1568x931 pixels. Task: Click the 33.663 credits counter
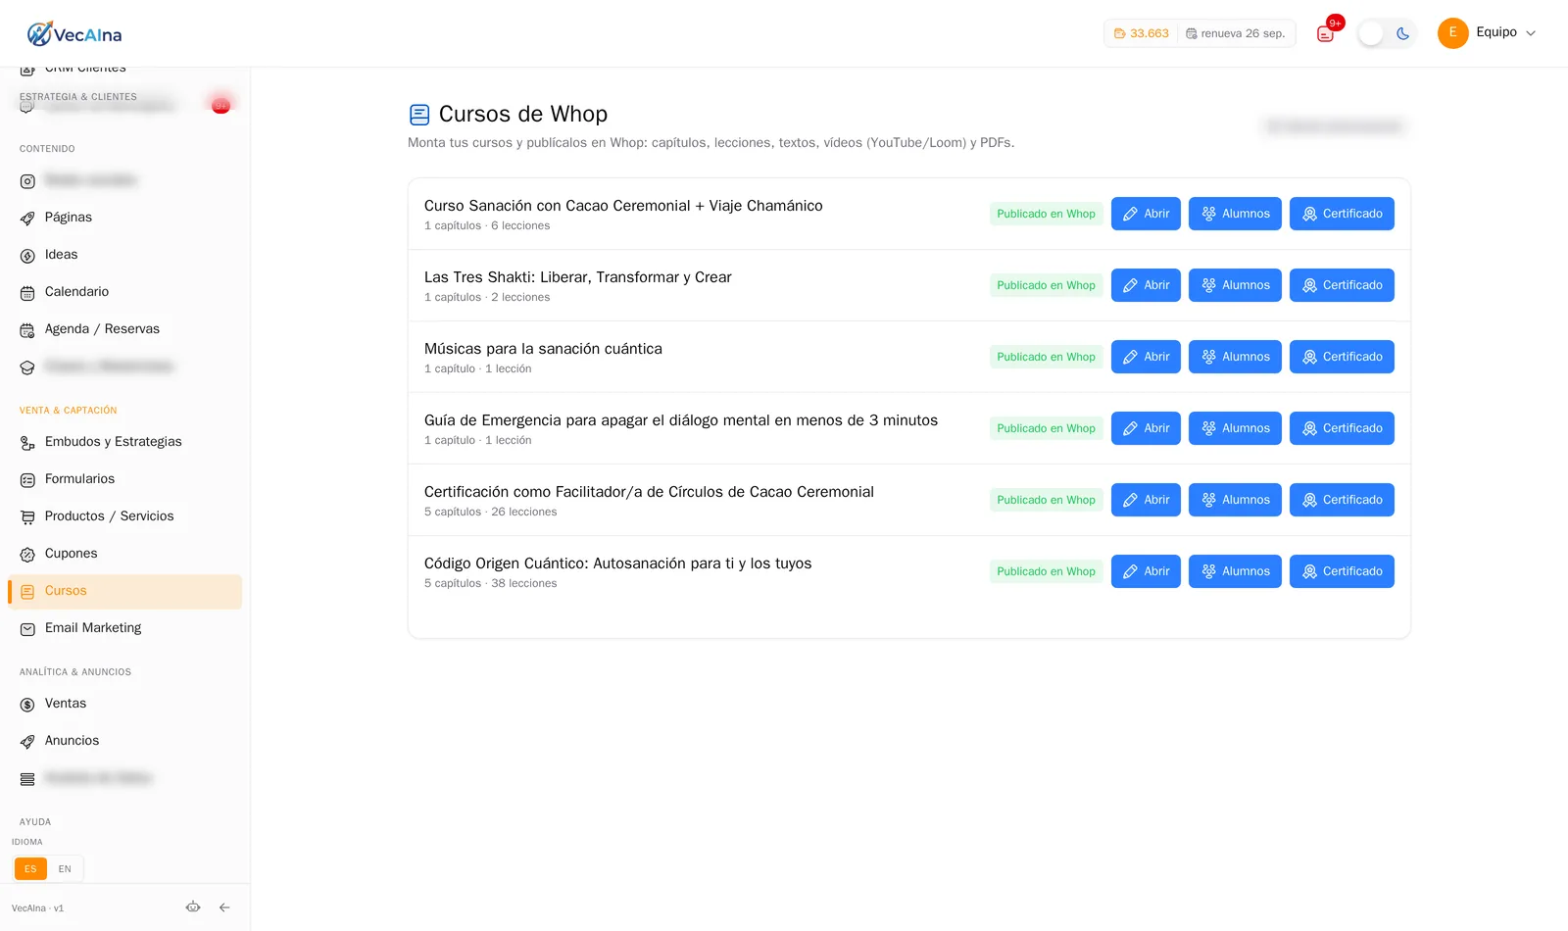[1142, 33]
